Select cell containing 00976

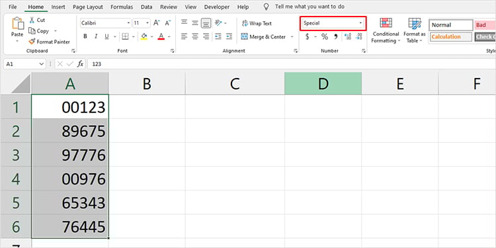70,179
